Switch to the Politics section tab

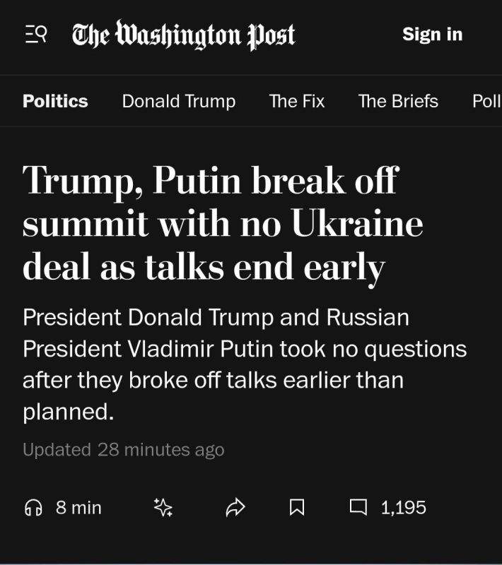55,101
